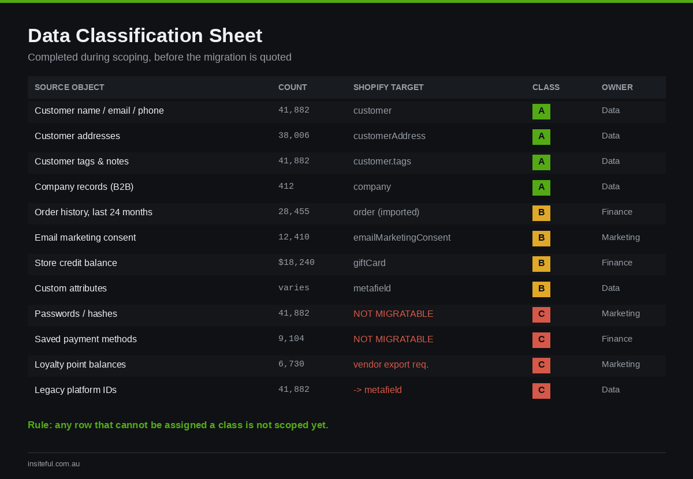The image size is (693, 479).
Task: Click the 'customerAddress' target cell
Action: pos(389,136)
